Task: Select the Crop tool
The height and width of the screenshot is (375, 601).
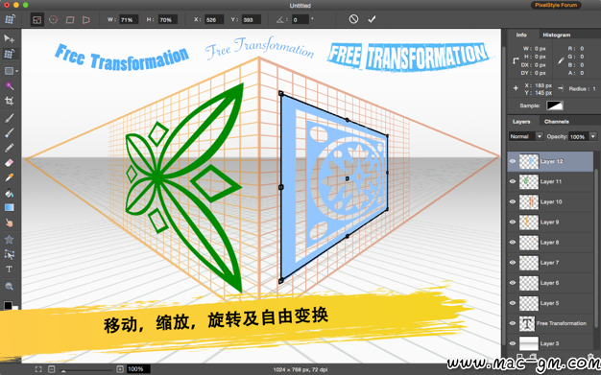Action: [x=10, y=101]
